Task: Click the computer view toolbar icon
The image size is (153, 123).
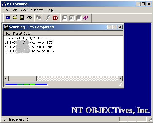Action: point(65,18)
